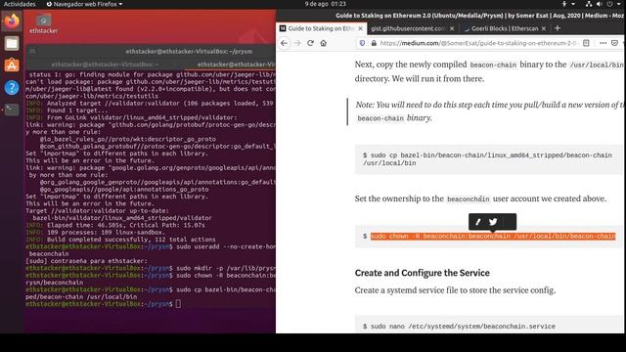Expand the Navegador web Firefox app menu
626x352 pixels.
[84, 4]
